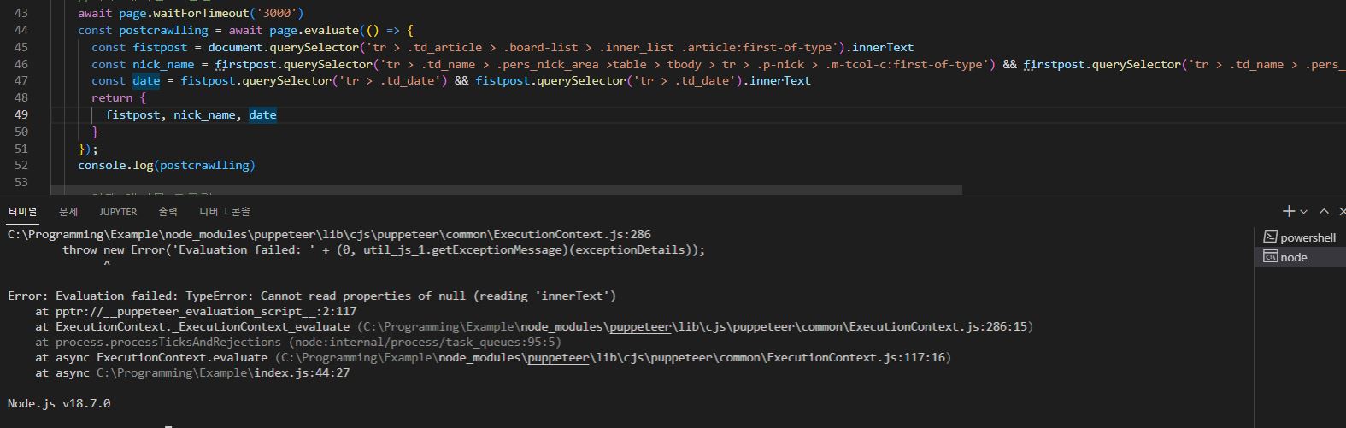Image resolution: width=1346 pixels, height=428 pixels.
Task: Click the 'return' keyword on line 48
Action: 112,97
